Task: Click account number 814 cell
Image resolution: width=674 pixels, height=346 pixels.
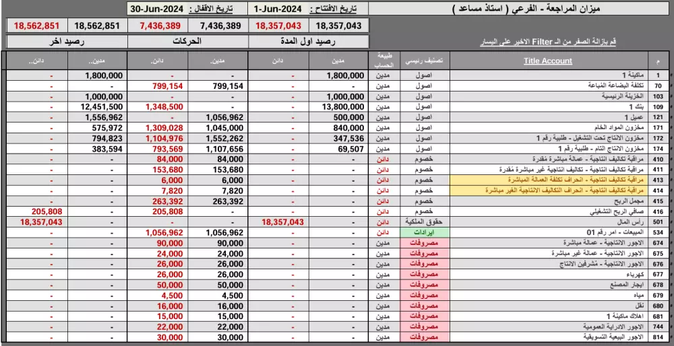Action: pyautogui.click(x=658, y=337)
